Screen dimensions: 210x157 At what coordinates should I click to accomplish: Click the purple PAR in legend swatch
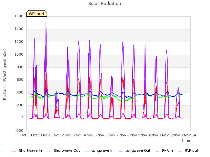coord(157,151)
